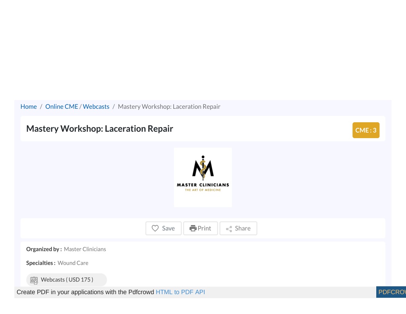The image size is (406, 314).
Task: Click current breadcrumb Mastery Workshop: Laceration Repair
Action: pyautogui.click(x=169, y=106)
